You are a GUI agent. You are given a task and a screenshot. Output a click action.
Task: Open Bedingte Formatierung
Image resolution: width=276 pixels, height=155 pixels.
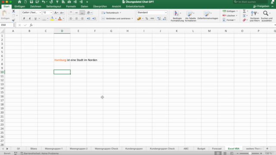click(x=177, y=16)
